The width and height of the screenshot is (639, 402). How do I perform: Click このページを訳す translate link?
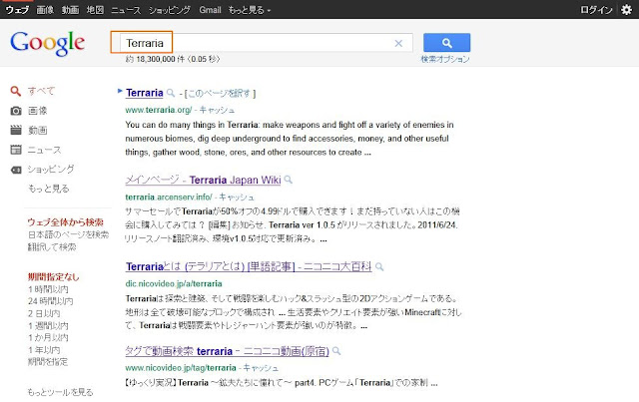[220, 94]
